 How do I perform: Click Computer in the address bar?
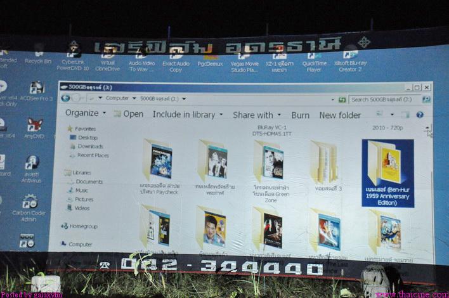click(117, 98)
